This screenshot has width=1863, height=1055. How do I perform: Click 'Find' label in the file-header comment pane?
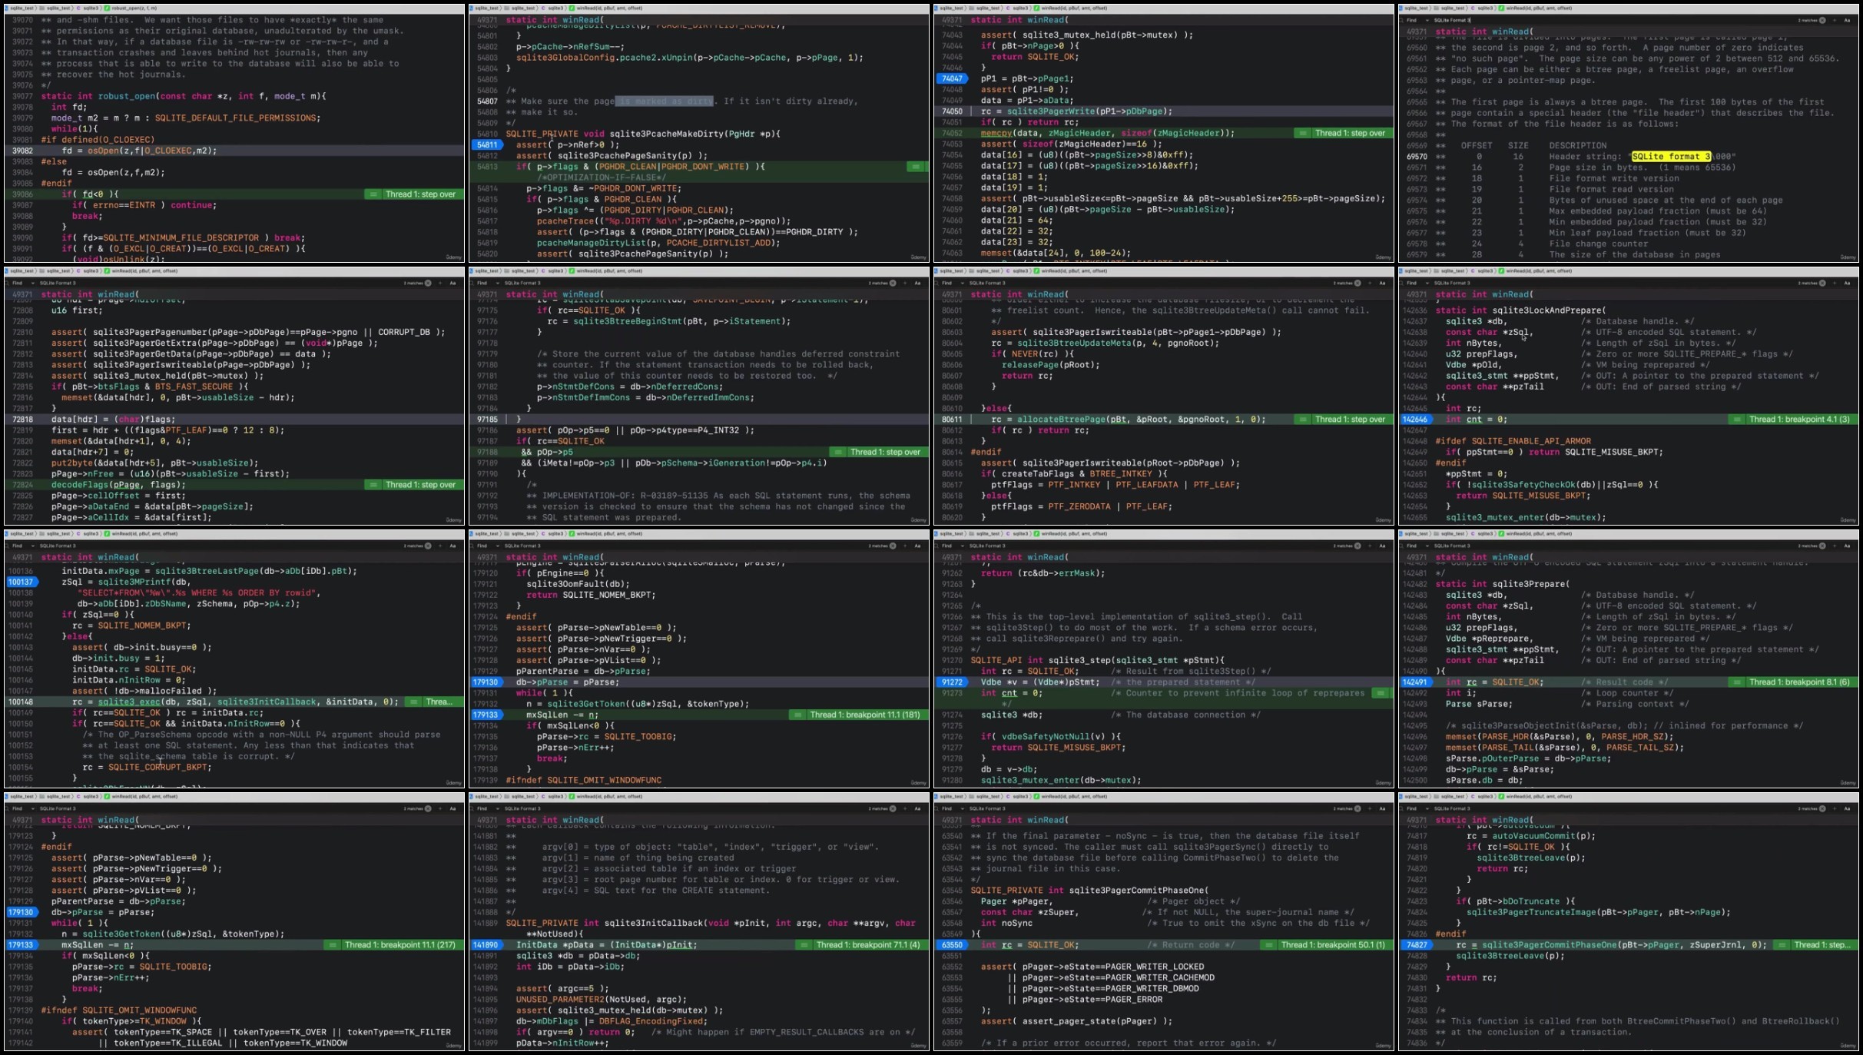click(x=1411, y=20)
